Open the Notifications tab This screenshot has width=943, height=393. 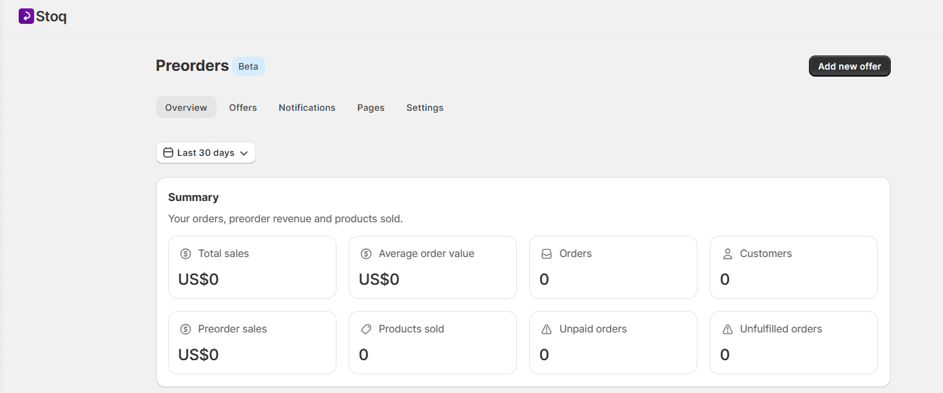click(x=307, y=107)
